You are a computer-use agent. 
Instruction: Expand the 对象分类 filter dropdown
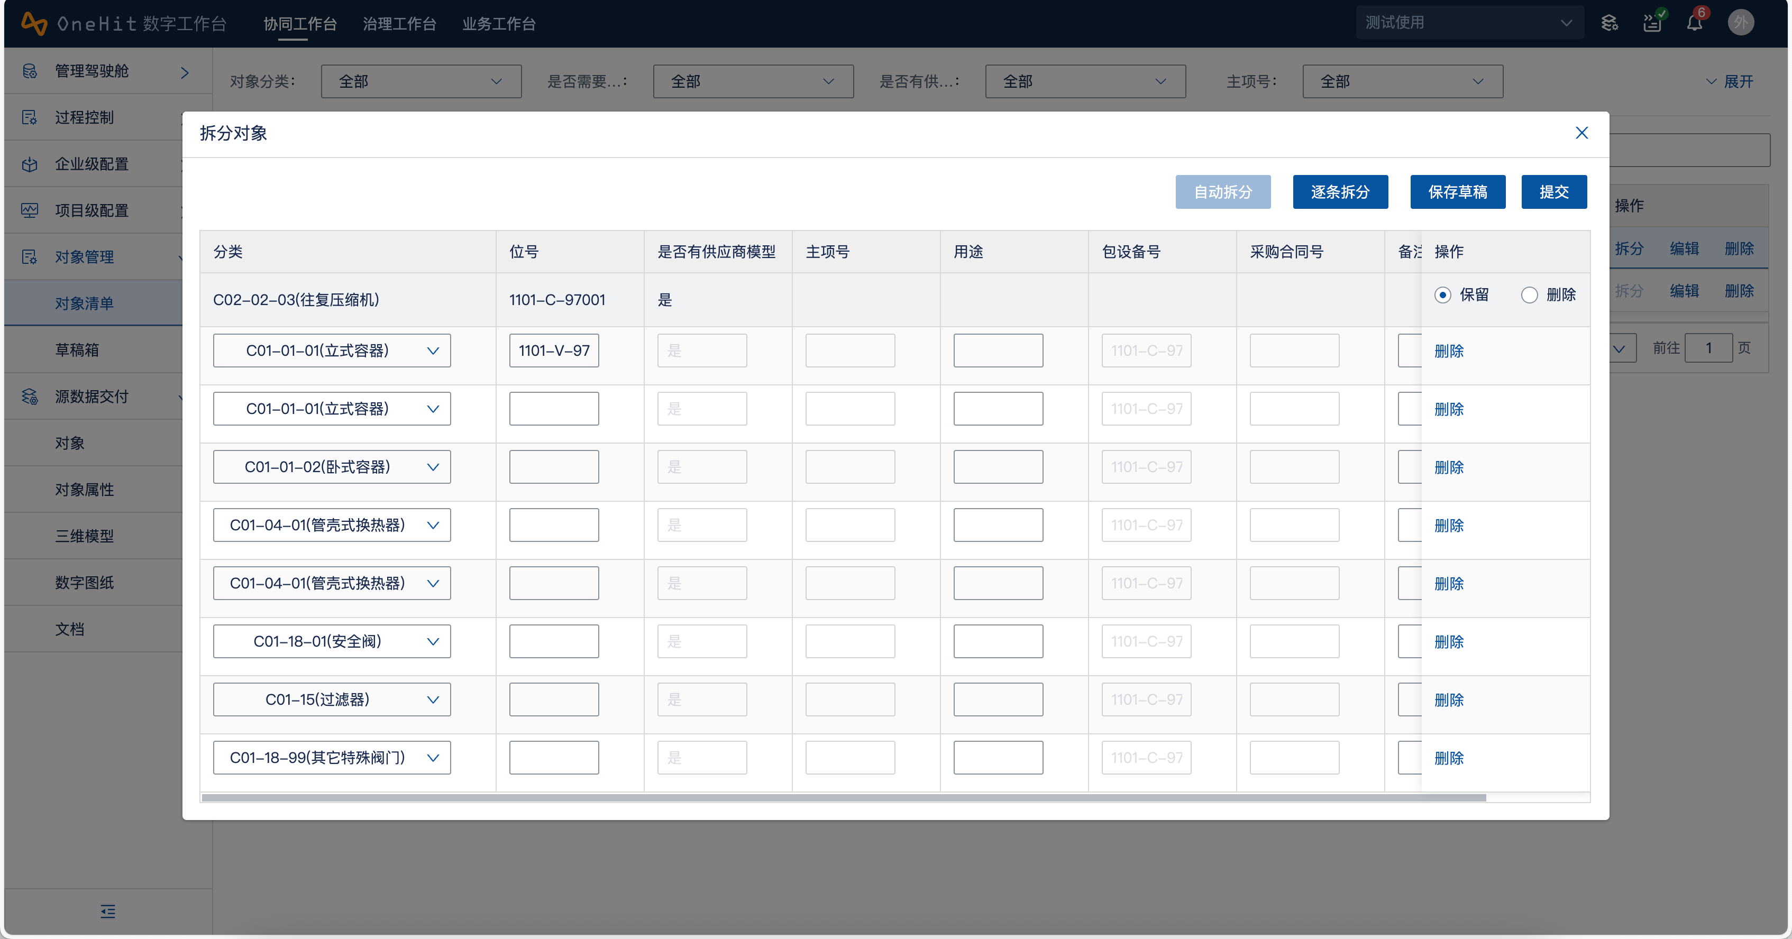point(421,81)
